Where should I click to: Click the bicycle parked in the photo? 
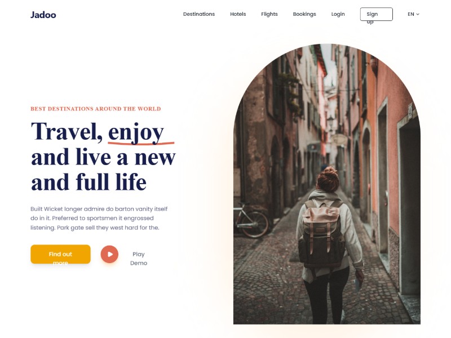click(x=251, y=220)
